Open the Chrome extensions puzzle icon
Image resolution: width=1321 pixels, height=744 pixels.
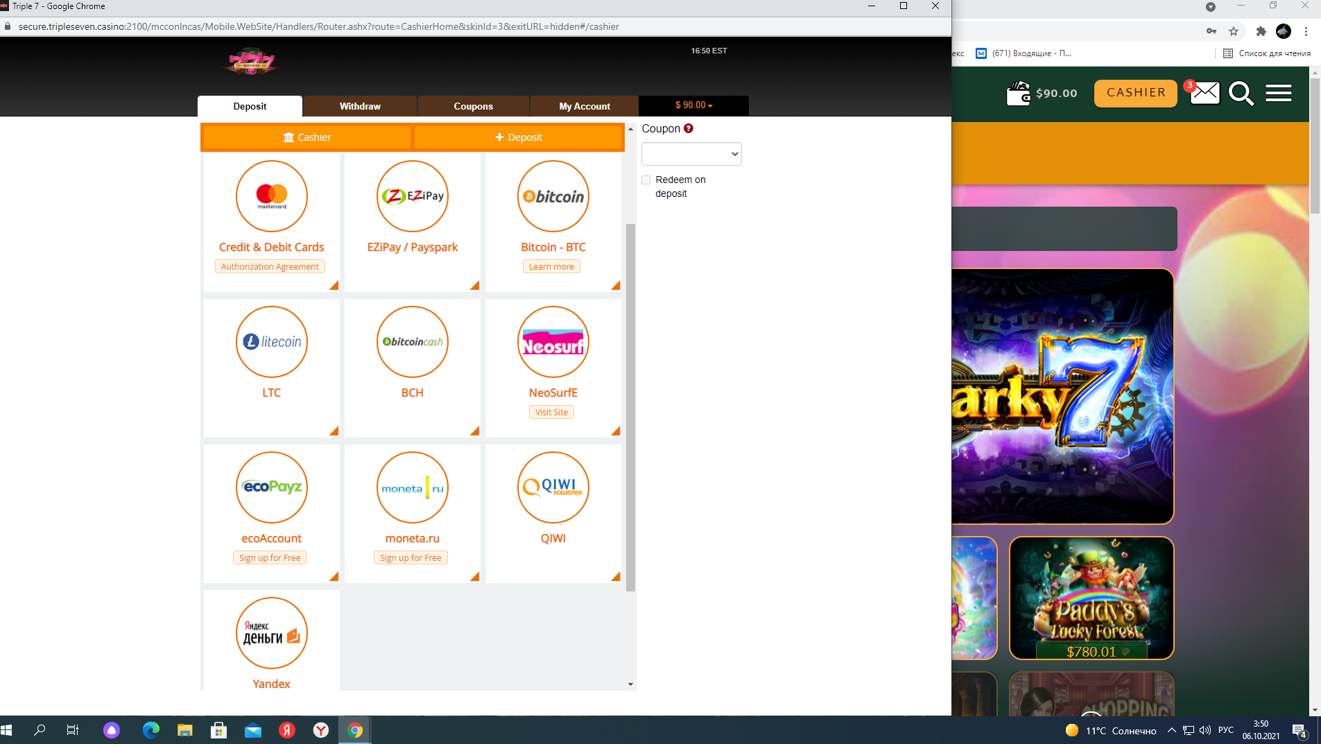(1261, 31)
